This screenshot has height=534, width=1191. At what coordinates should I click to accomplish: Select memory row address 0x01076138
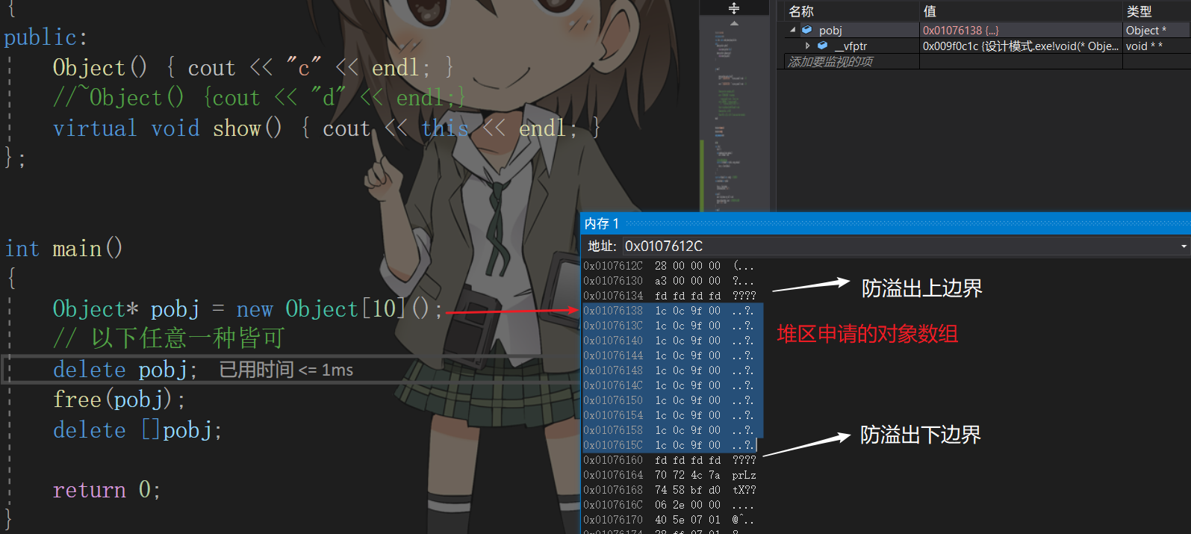[x=613, y=311]
